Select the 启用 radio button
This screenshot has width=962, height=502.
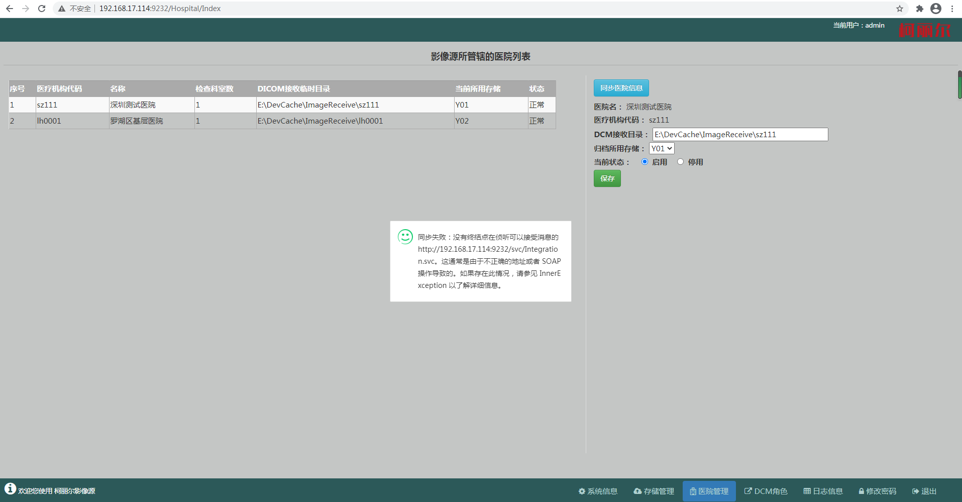[x=645, y=162]
